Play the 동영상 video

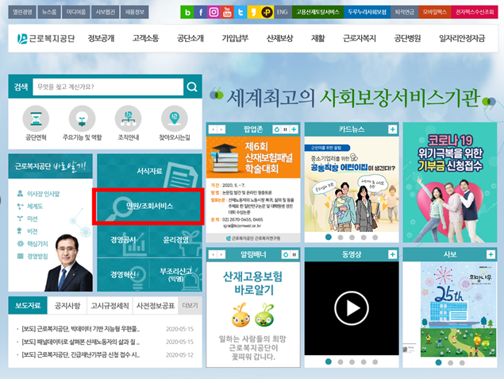[352, 308]
